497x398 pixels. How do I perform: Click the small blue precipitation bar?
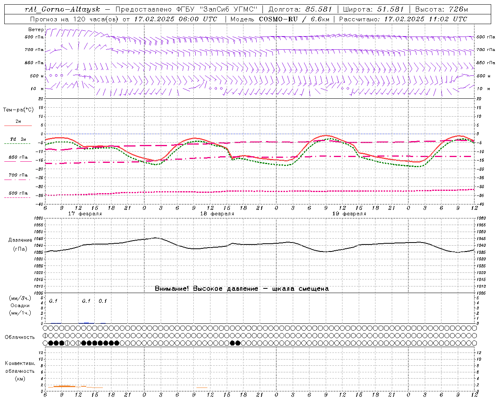click(x=87, y=323)
